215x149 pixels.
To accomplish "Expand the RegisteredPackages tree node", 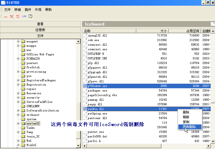I will [x=18, y=80].
